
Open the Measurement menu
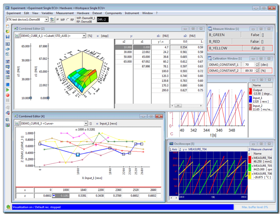(65, 13)
